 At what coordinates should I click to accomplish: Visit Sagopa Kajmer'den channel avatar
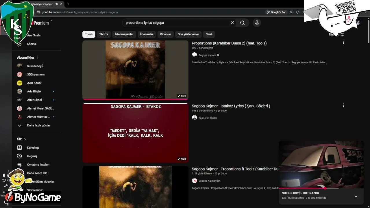point(195,181)
